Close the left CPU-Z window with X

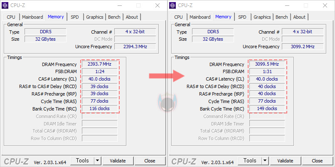coord(158,5)
